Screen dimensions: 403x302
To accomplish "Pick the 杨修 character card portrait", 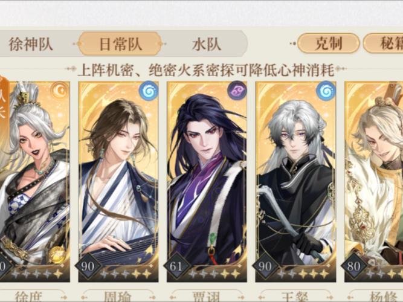I will tap(374, 181).
